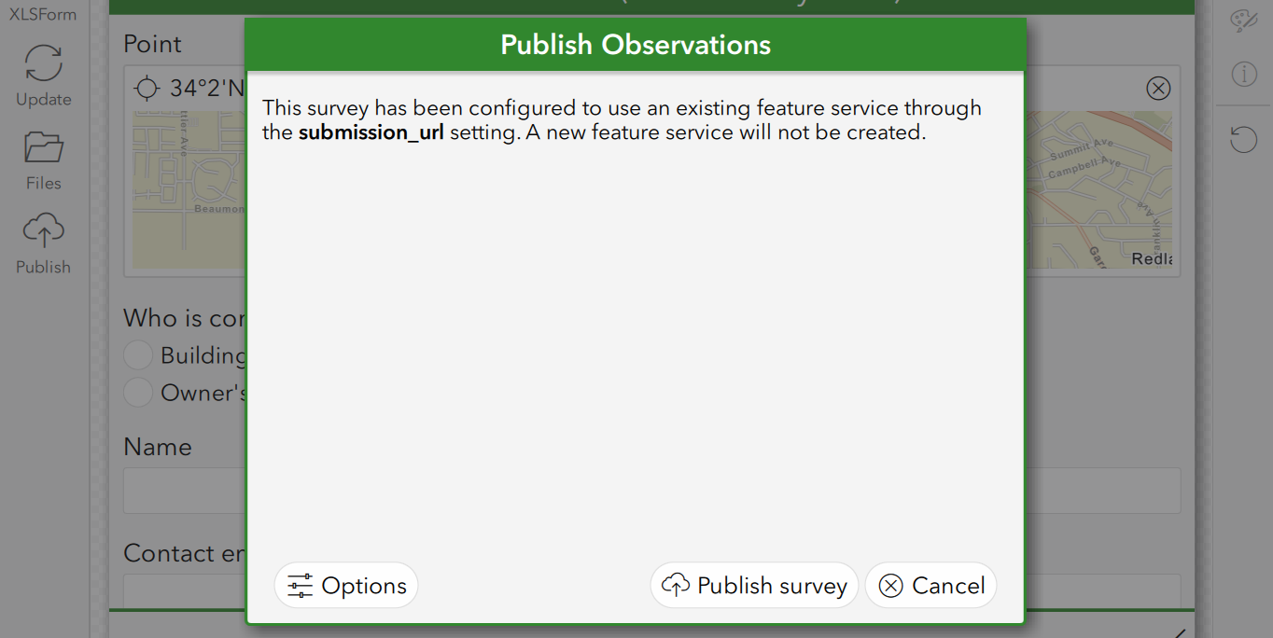Click the counterclockwise reset arrow icon

coord(1244,140)
